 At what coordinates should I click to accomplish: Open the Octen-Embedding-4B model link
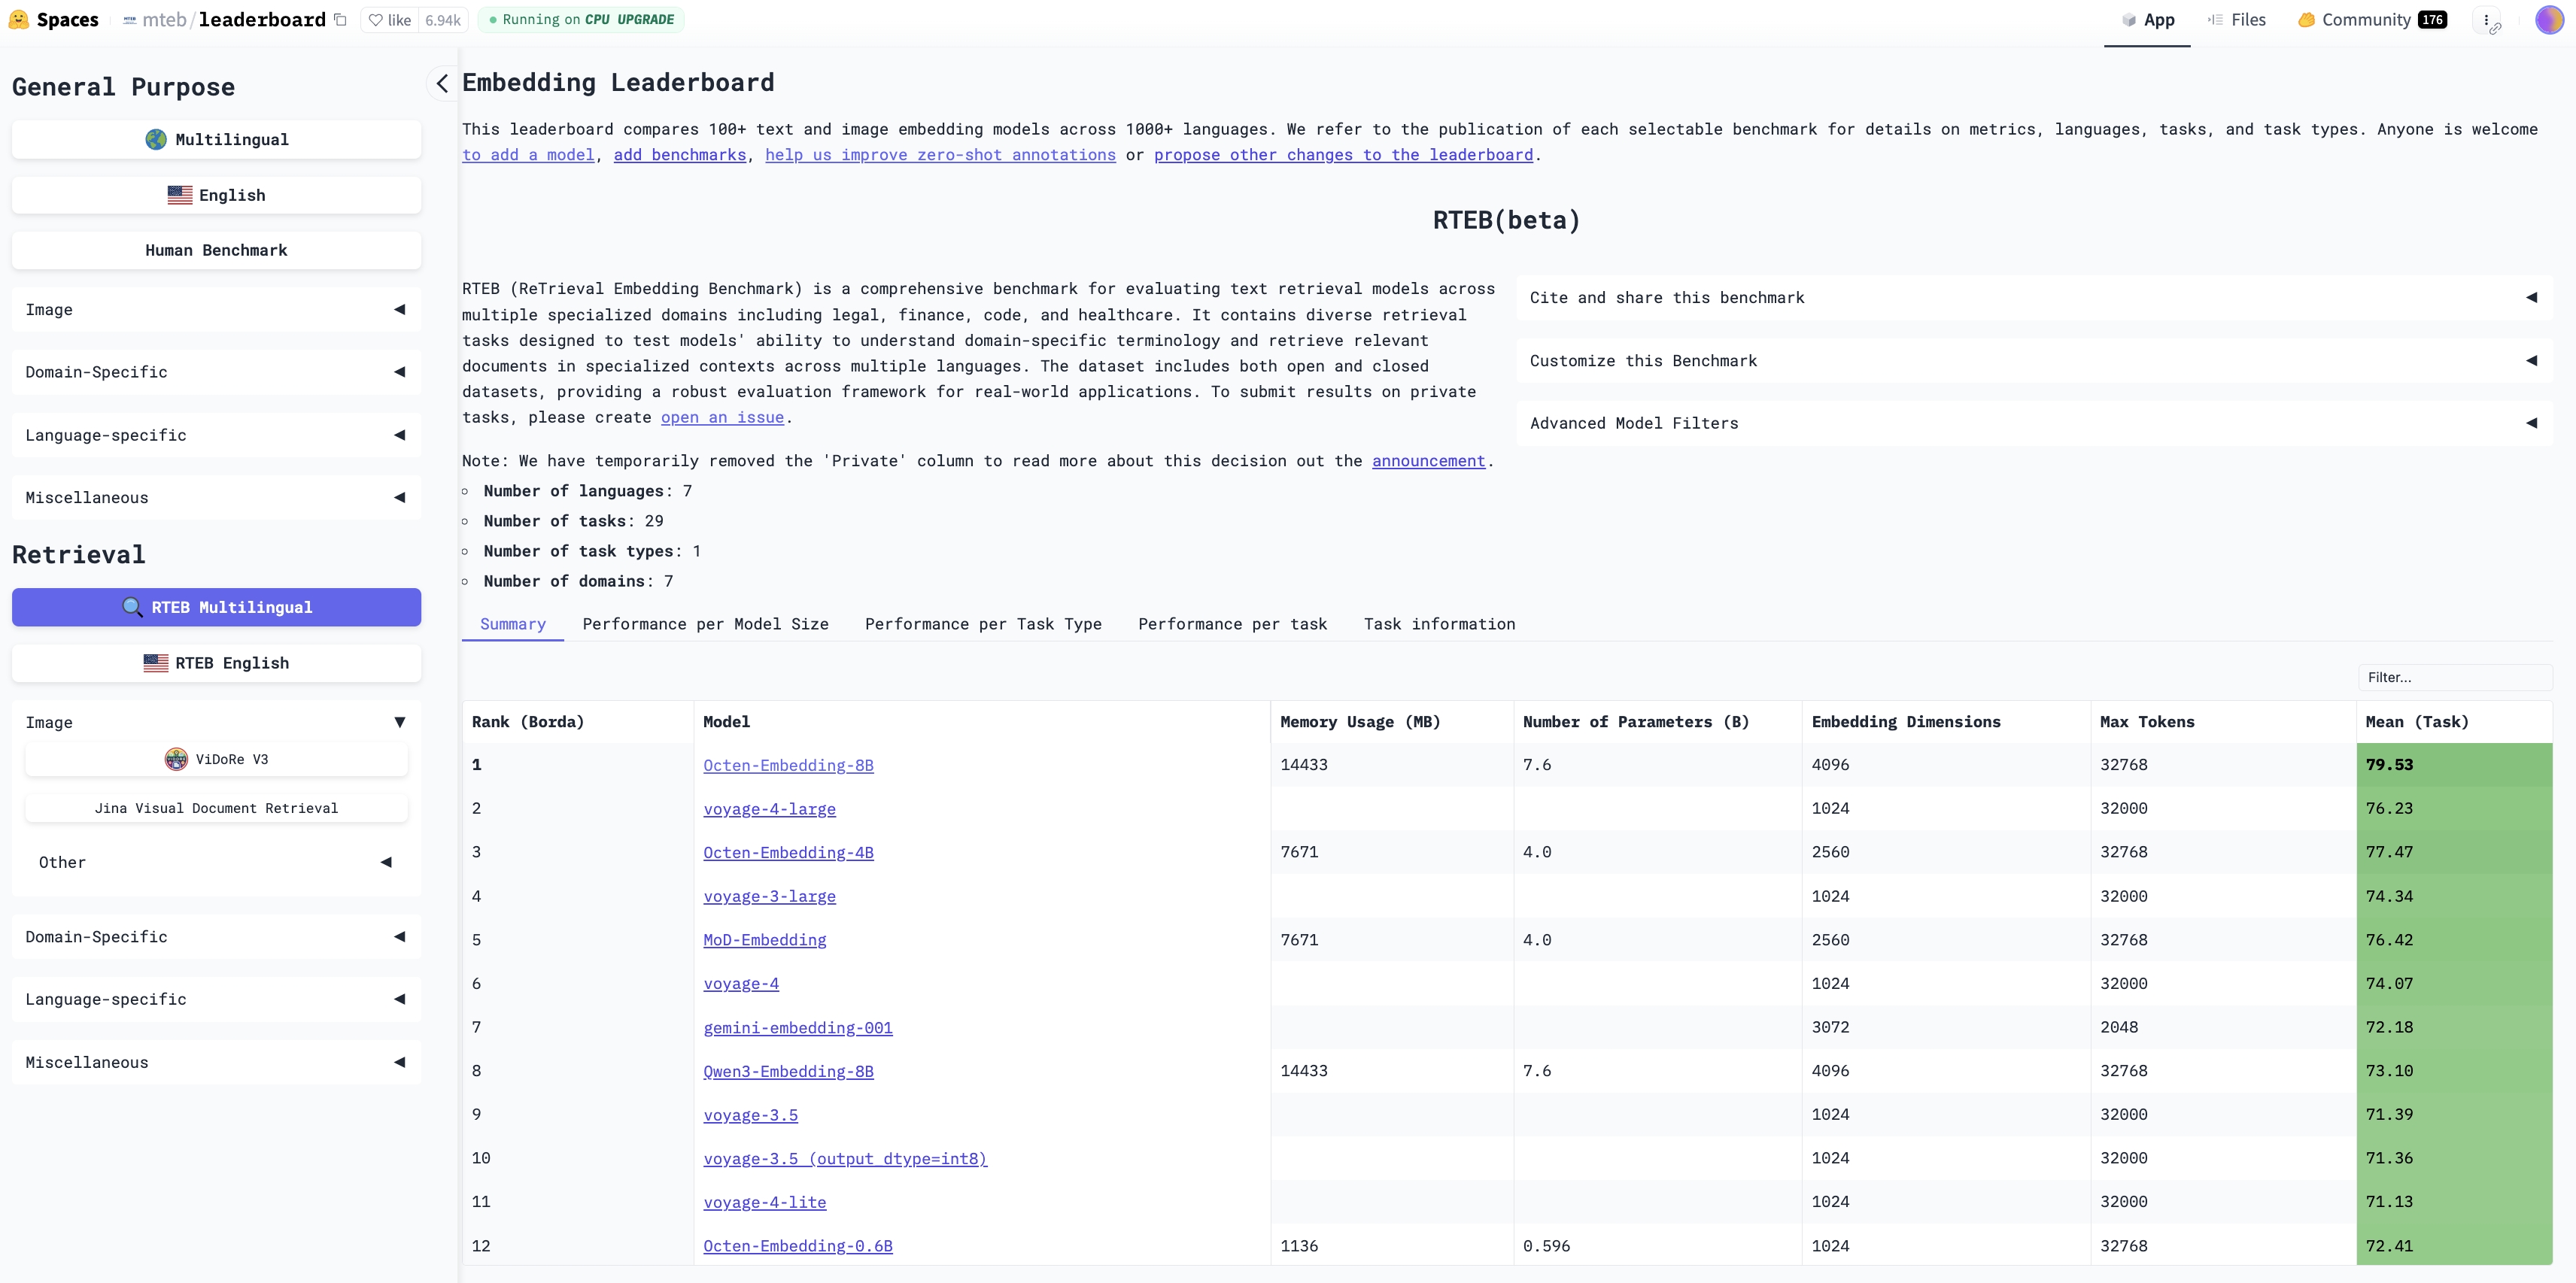pos(788,853)
